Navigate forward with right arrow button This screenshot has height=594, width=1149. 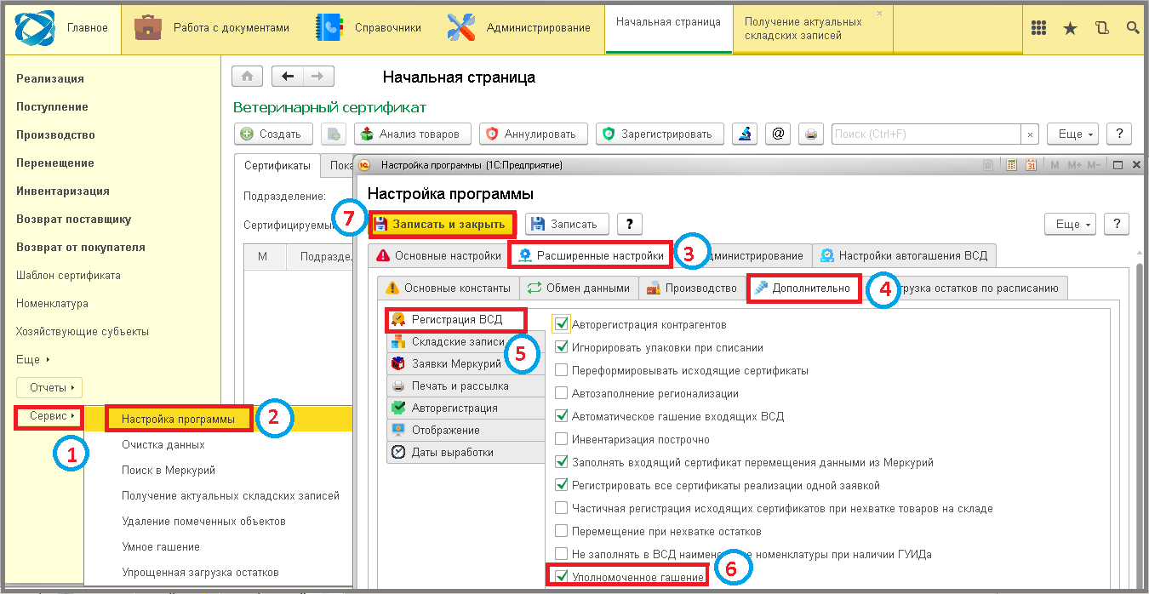(317, 77)
